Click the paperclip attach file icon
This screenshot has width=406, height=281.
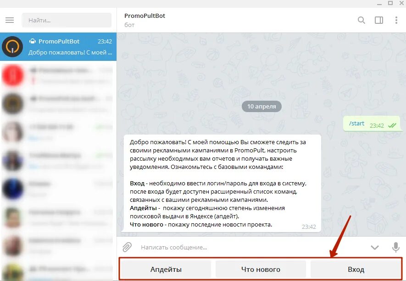(127, 247)
